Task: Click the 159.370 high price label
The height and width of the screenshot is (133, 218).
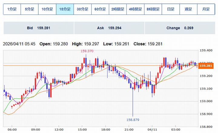Action: [87, 51]
